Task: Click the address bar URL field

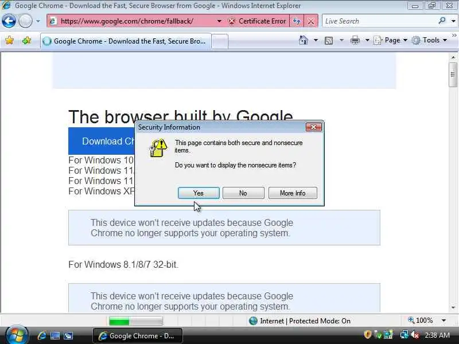Action: coord(132,21)
